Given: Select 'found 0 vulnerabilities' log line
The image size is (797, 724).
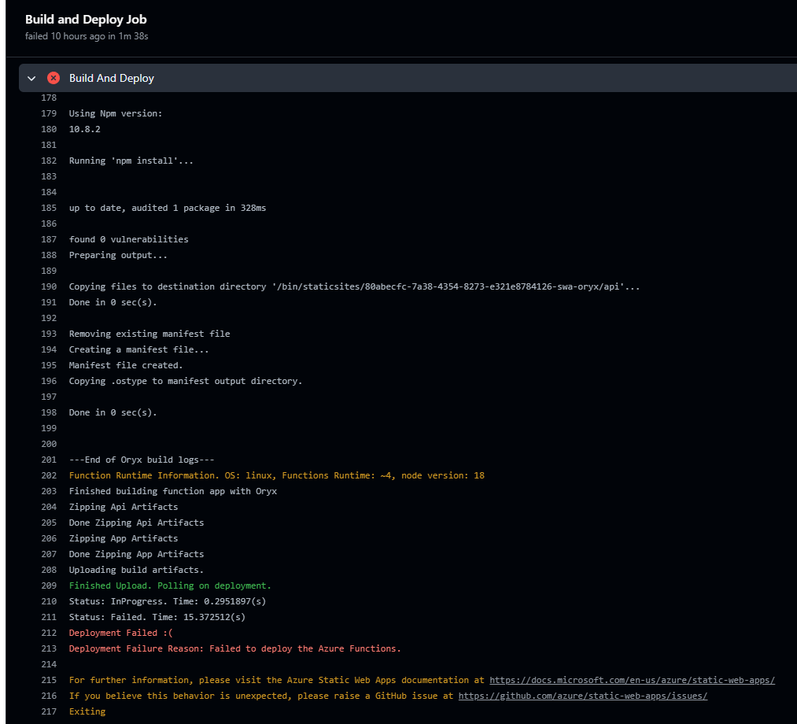Looking at the screenshot, I should tap(128, 239).
